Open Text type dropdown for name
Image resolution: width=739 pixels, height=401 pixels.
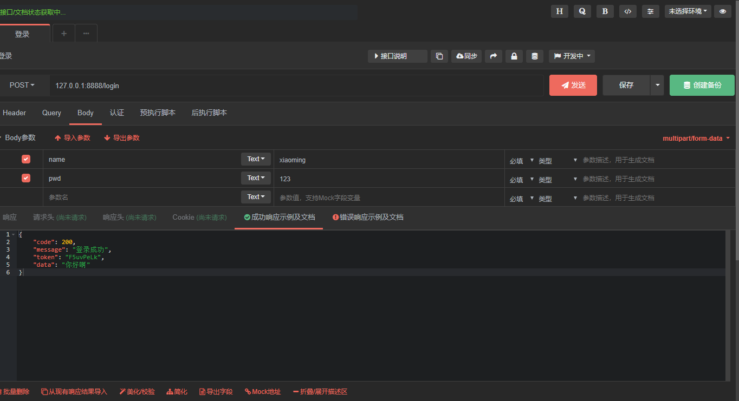[256, 159]
